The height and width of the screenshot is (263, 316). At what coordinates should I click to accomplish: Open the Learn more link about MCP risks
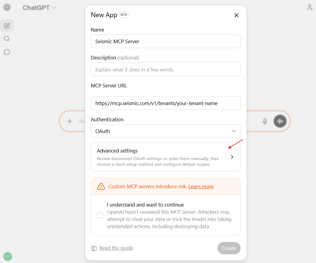tap(201, 186)
